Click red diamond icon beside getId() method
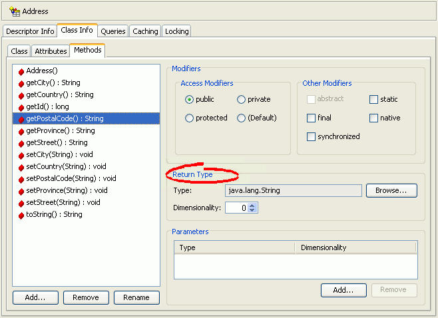This screenshot has height=318, width=438. [x=21, y=108]
